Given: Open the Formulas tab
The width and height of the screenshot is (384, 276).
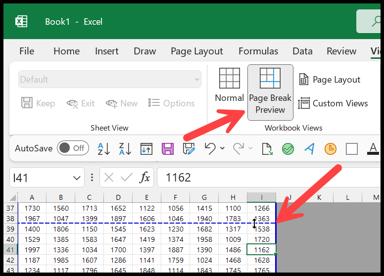Looking at the screenshot, I should pyautogui.click(x=258, y=51).
